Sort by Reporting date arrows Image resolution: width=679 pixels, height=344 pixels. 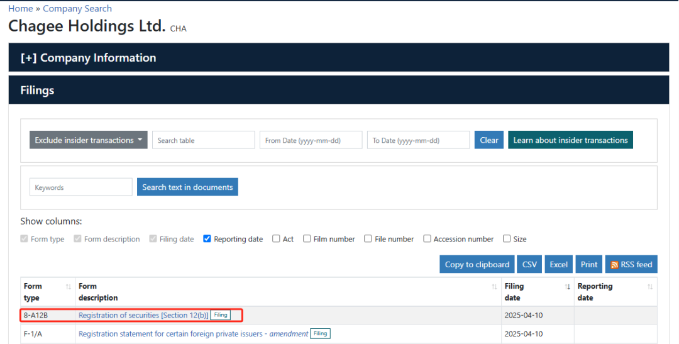[650, 287]
